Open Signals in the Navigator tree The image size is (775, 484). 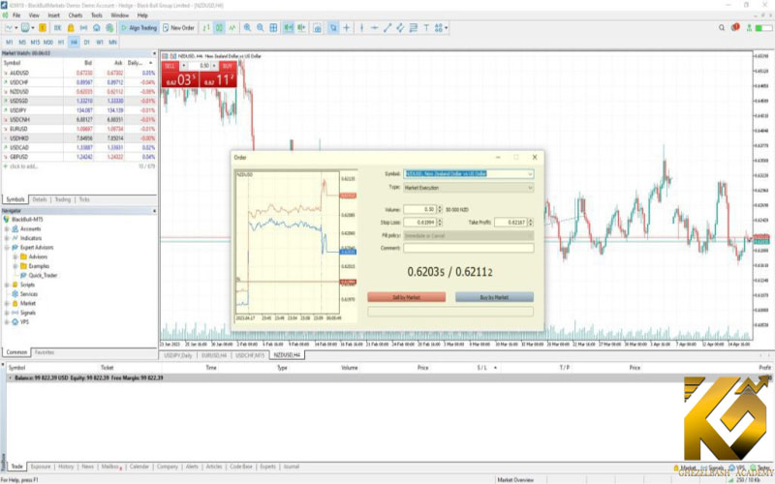(x=27, y=313)
